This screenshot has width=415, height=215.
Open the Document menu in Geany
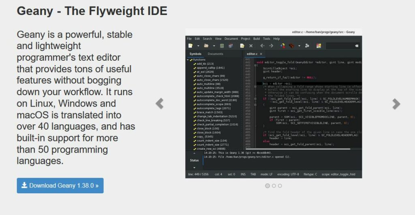[231, 38]
